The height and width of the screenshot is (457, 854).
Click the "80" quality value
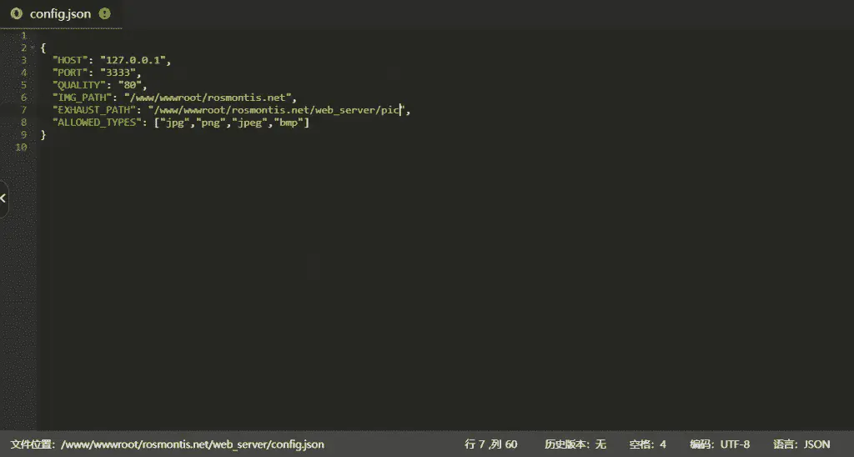coord(129,86)
